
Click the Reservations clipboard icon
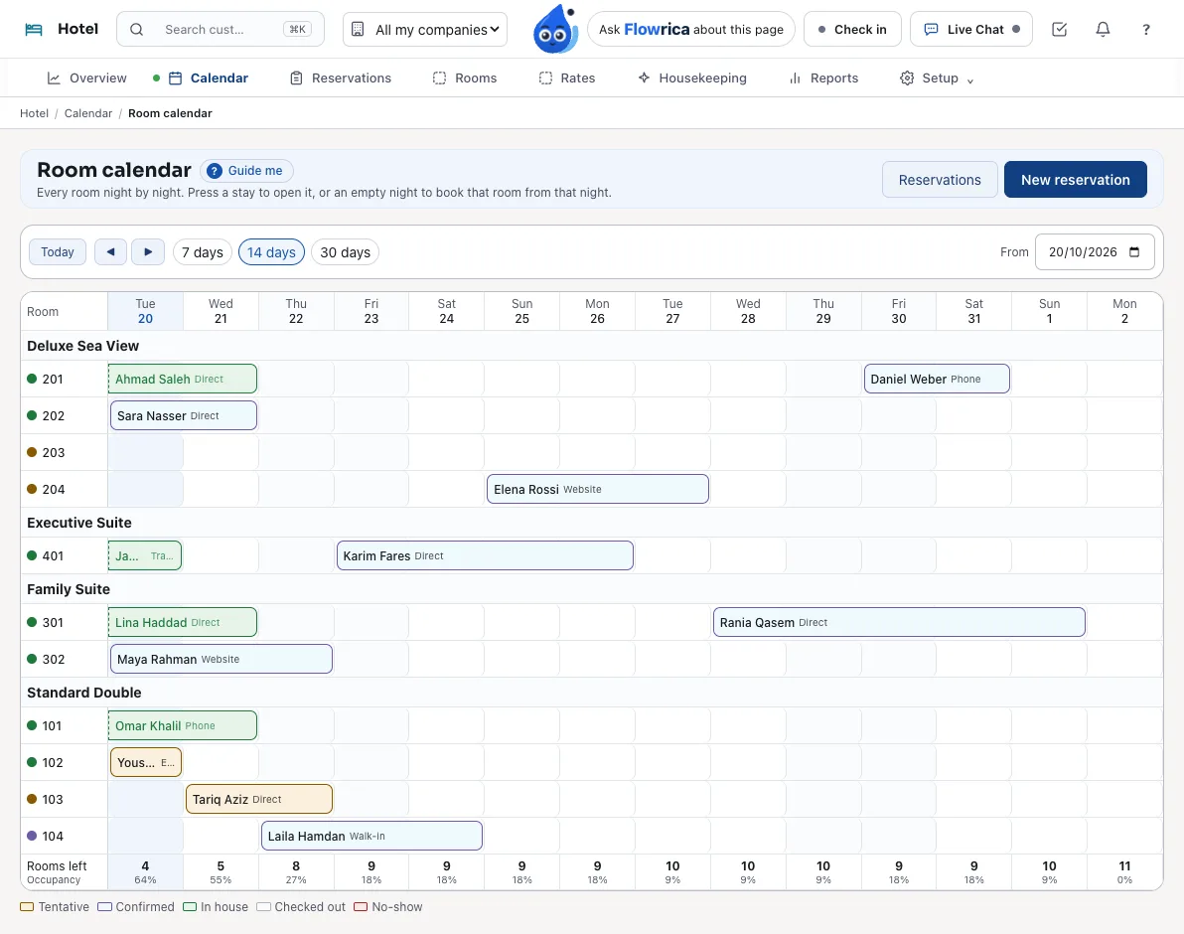click(x=297, y=78)
